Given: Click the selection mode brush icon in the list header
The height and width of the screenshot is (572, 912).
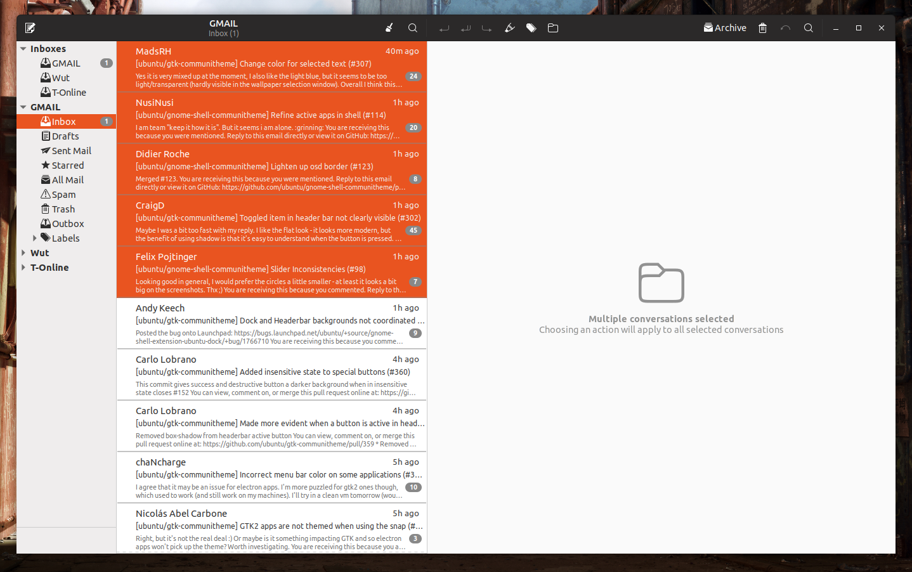Looking at the screenshot, I should click(x=389, y=28).
